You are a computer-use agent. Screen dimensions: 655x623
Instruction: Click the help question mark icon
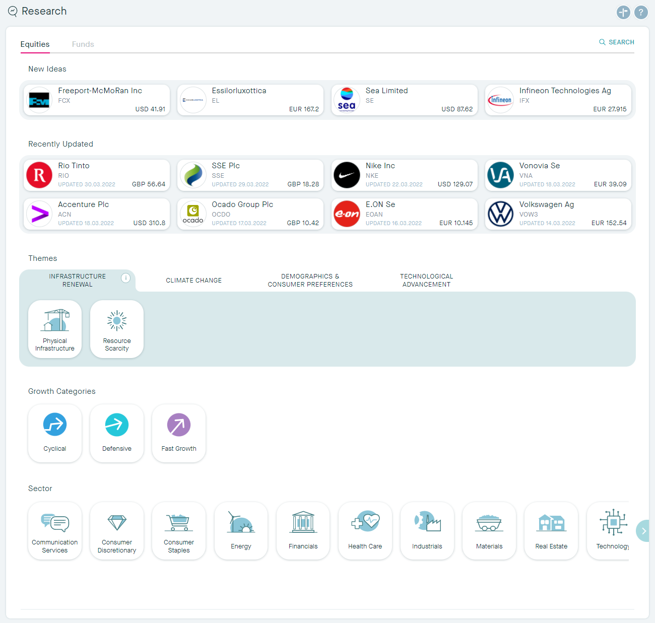pyautogui.click(x=641, y=12)
